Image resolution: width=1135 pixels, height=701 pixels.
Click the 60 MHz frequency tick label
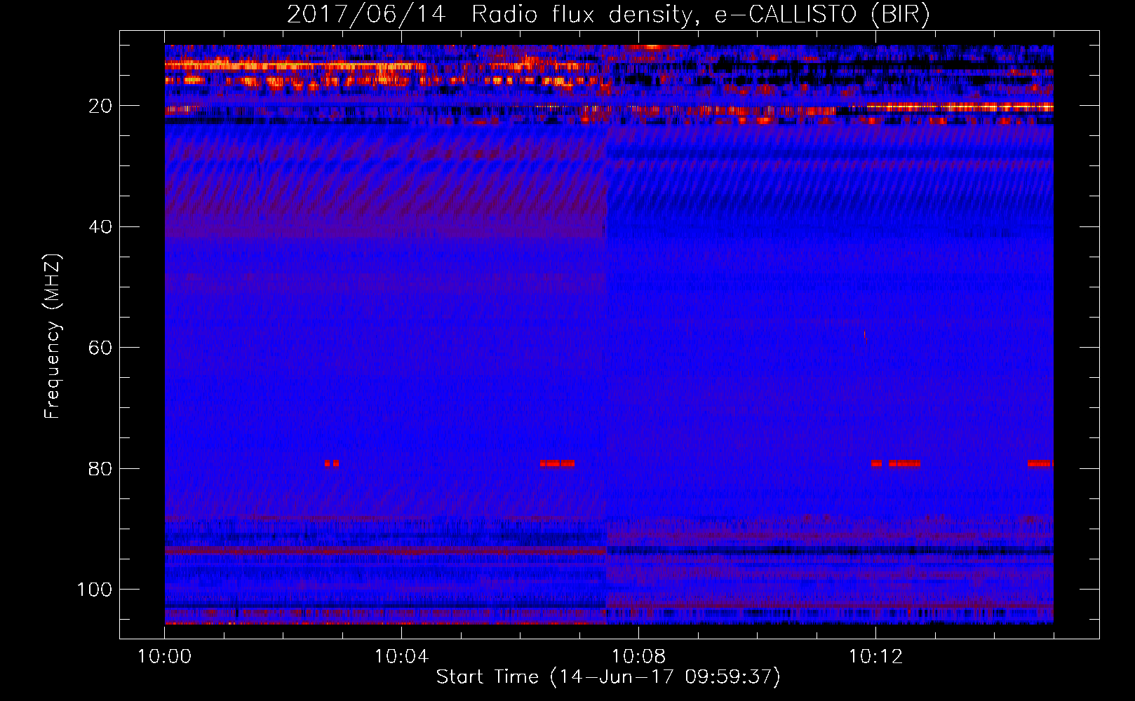click(101, 348)
